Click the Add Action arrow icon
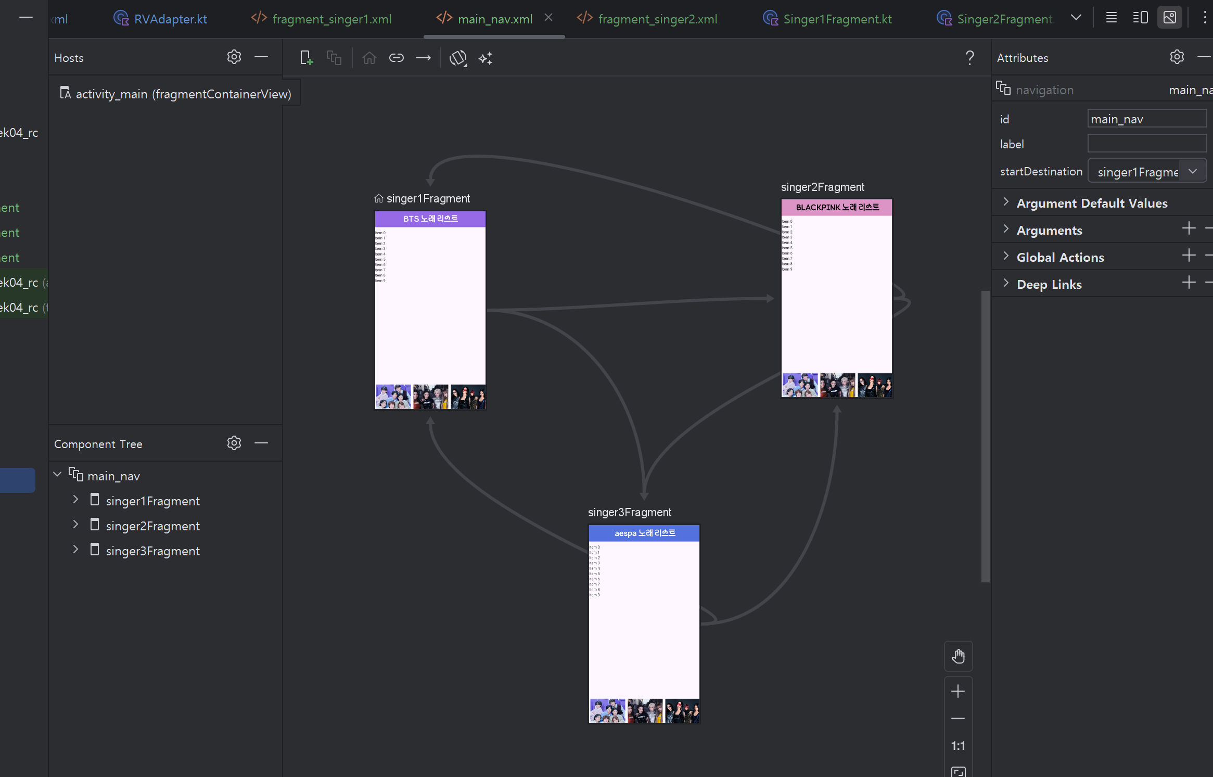 pos(424,58)
